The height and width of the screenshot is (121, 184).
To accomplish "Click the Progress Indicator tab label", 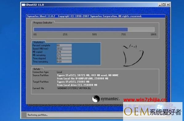I will [x=43, y=23].
